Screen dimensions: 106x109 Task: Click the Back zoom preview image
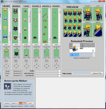[98, 30]
